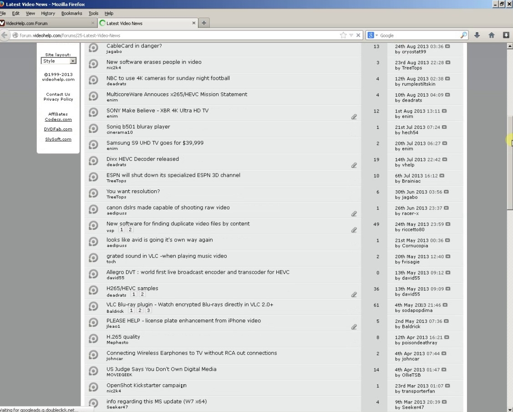Close the Latest Video News tab
Viewport: 513px width, 412px height.
click(x=194, y=23)
